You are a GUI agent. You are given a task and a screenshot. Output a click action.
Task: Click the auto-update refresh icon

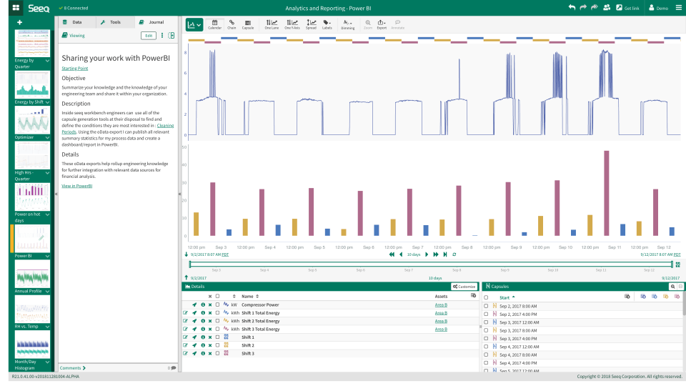pos(454,254)
